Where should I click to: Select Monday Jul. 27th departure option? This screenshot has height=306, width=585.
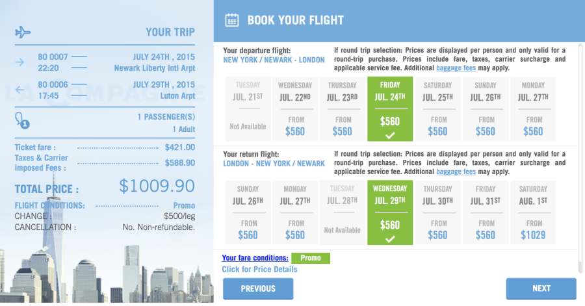(533, 109)
